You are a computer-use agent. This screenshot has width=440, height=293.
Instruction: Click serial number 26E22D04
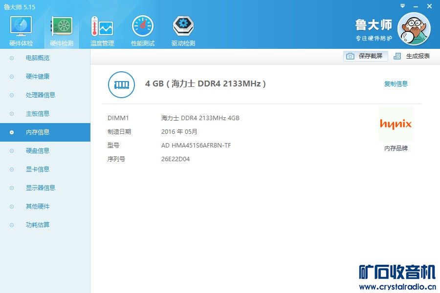(x=176, y=159)
